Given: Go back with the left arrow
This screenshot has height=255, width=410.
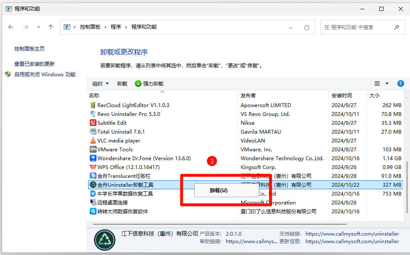Looking at the screenshot, I should pyautogui.click(x=11, y=27).
